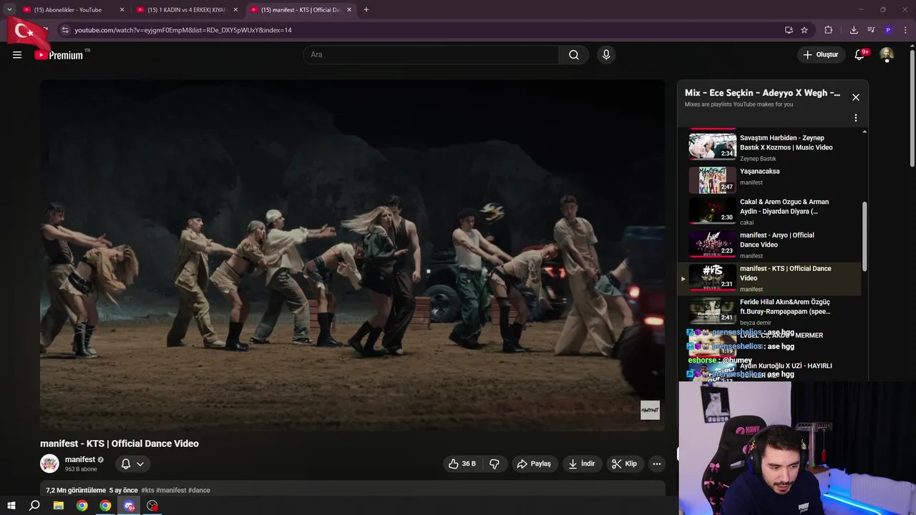Click the search magnifier button
The width and height of the screenshot is (916, 515).
574,55
